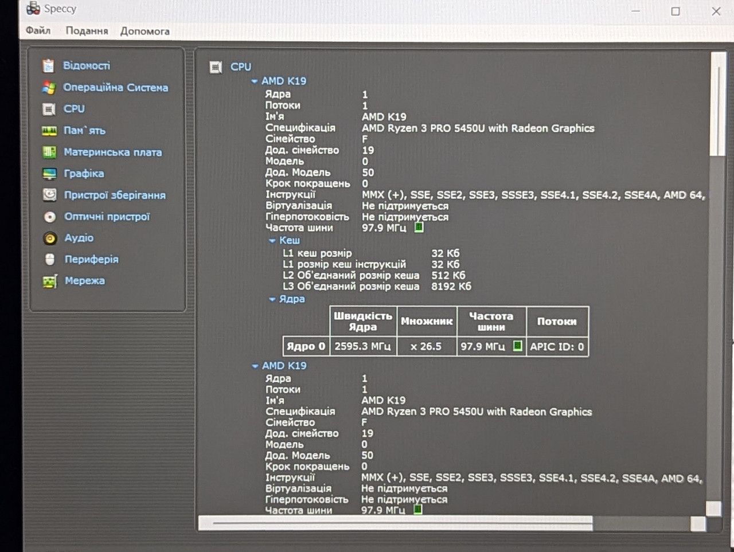The image size is (734, 552).
Task: Open the Графіка monitor icon
Action: (x=49, y=174)
